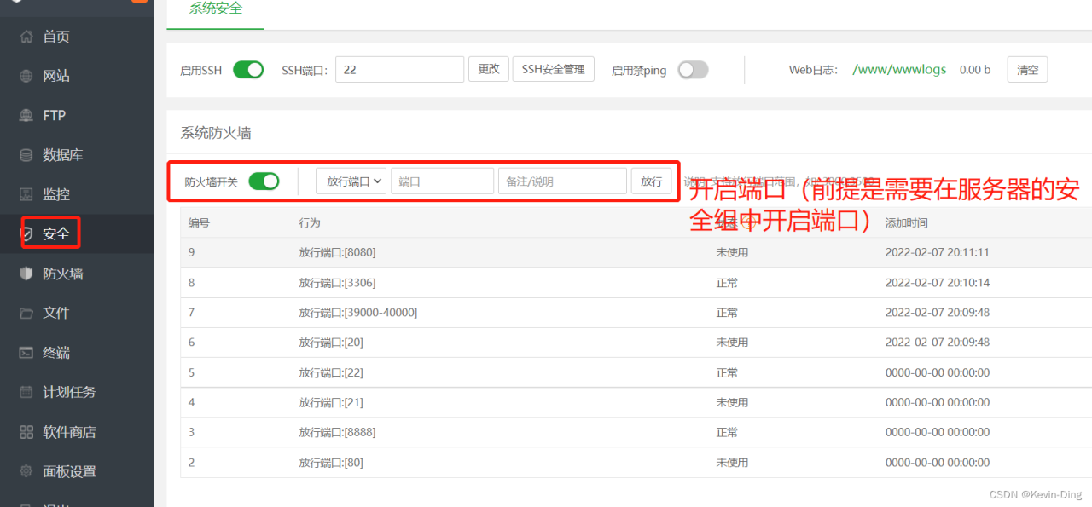This screenshot has width=1092, height=507.
Task: Click the terminal icon beside 终端
Action: tap(26, 353)
